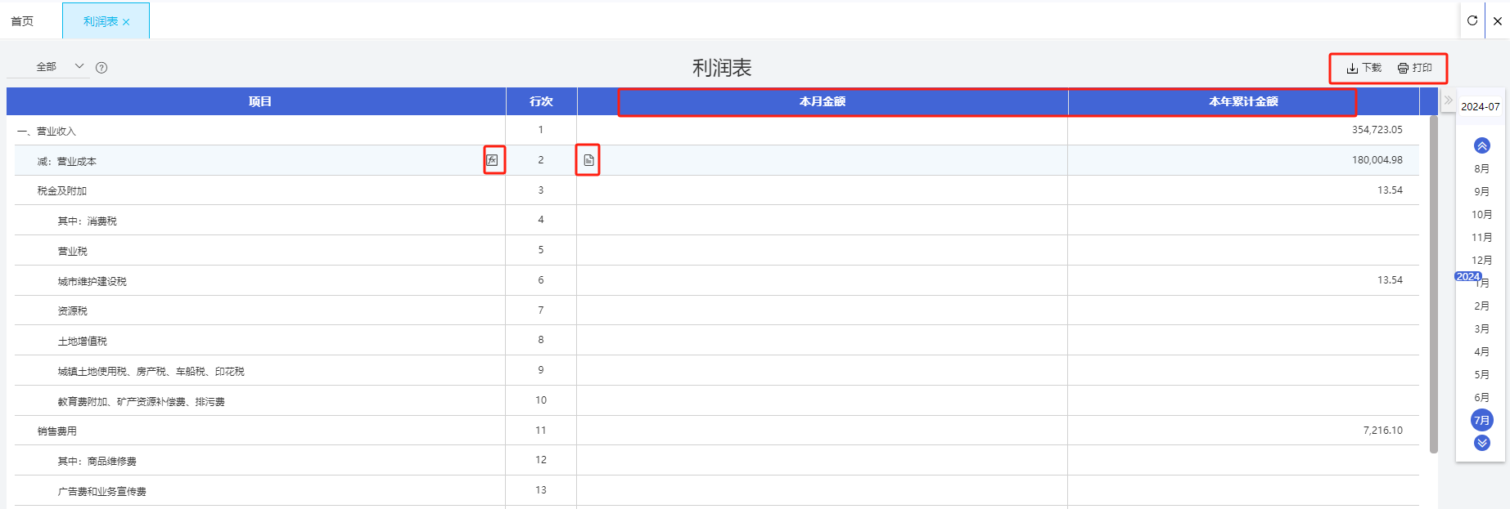Click the help question-mark icon beside 全部
The width and height of the screenshot is (1510, 509).
(x=101, y=68)
